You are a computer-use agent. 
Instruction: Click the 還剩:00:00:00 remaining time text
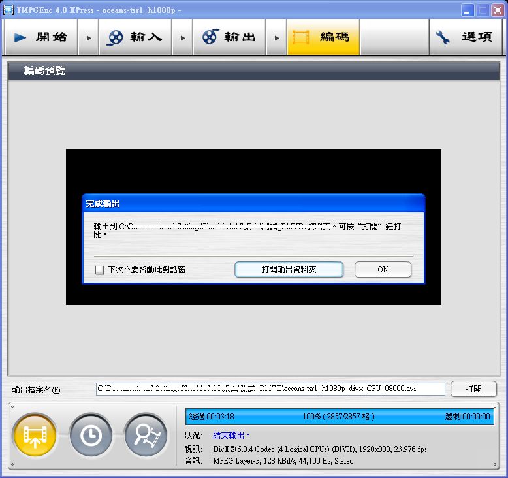click(467, 417)
